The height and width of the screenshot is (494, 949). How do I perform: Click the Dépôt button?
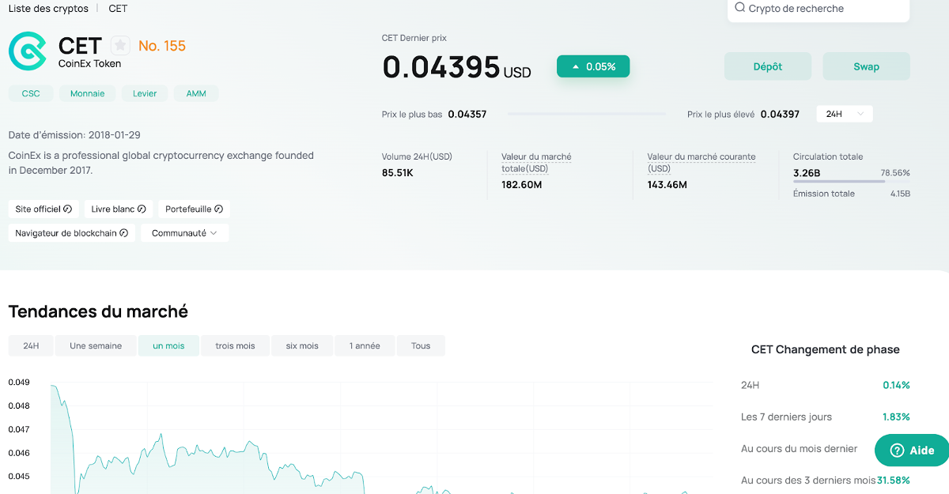tap(768, 66)
